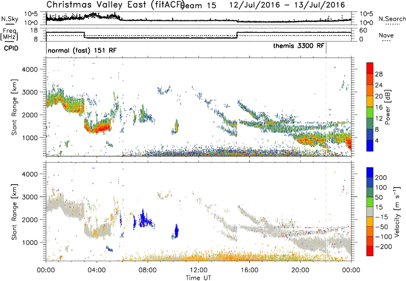
Task: Click the "08:00" time axis label
Action: tap(148, 270)
